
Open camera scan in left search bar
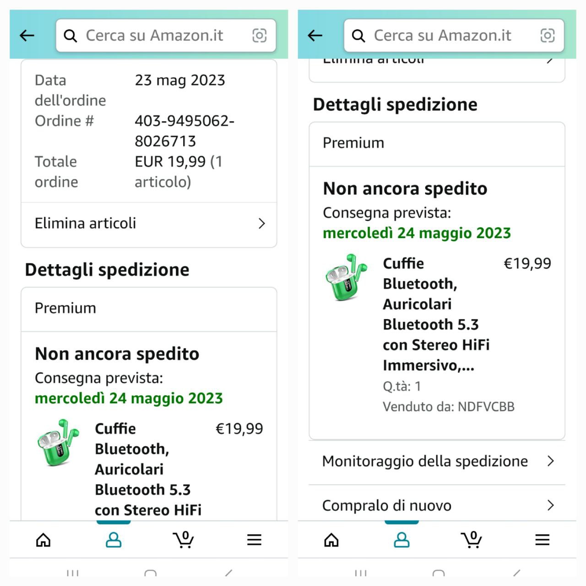[x=260, y=35]
